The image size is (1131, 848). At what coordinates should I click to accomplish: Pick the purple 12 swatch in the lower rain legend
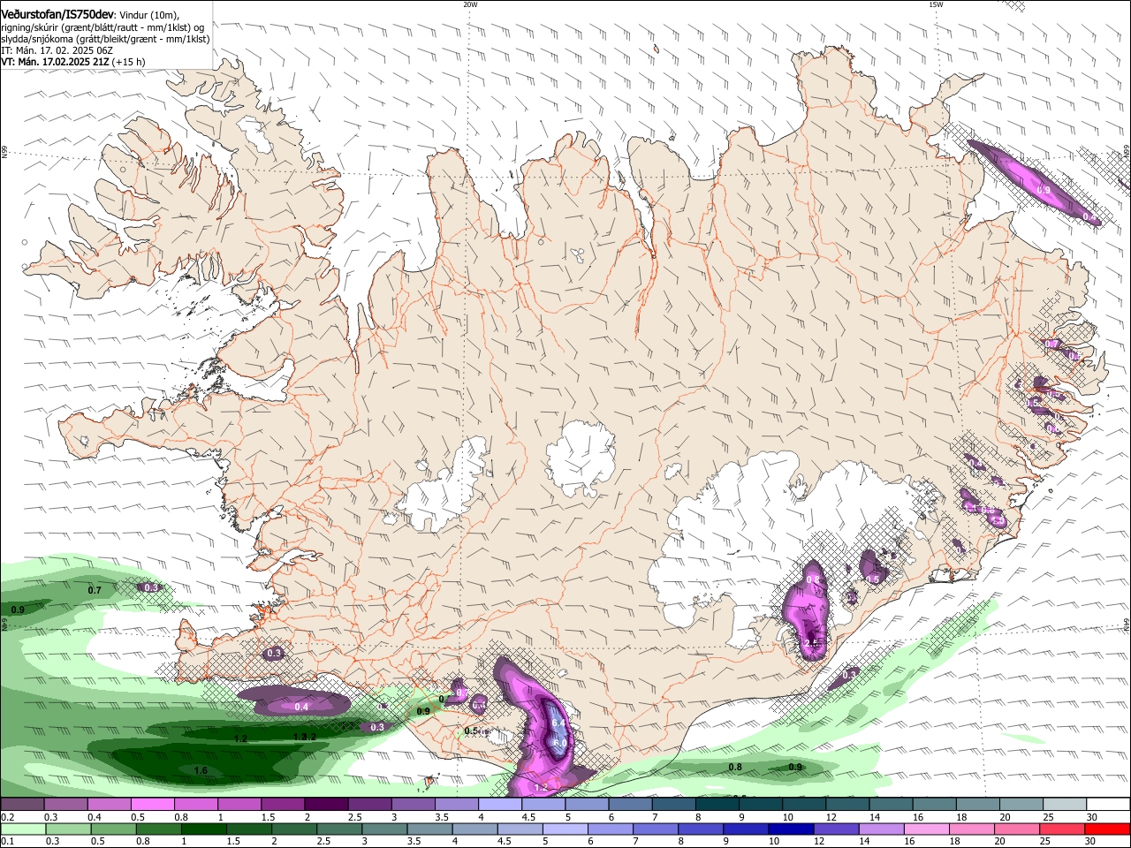pyautogui.click(x=837, y=829)
